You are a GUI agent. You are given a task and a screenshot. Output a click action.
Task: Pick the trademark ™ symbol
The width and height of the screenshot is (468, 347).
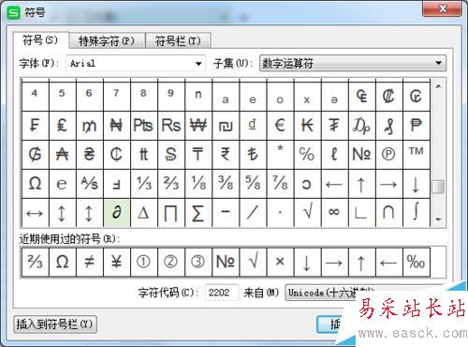[x=417, y=155]
